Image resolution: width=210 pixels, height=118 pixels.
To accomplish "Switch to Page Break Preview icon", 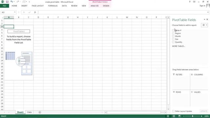I will click(179, 116).
